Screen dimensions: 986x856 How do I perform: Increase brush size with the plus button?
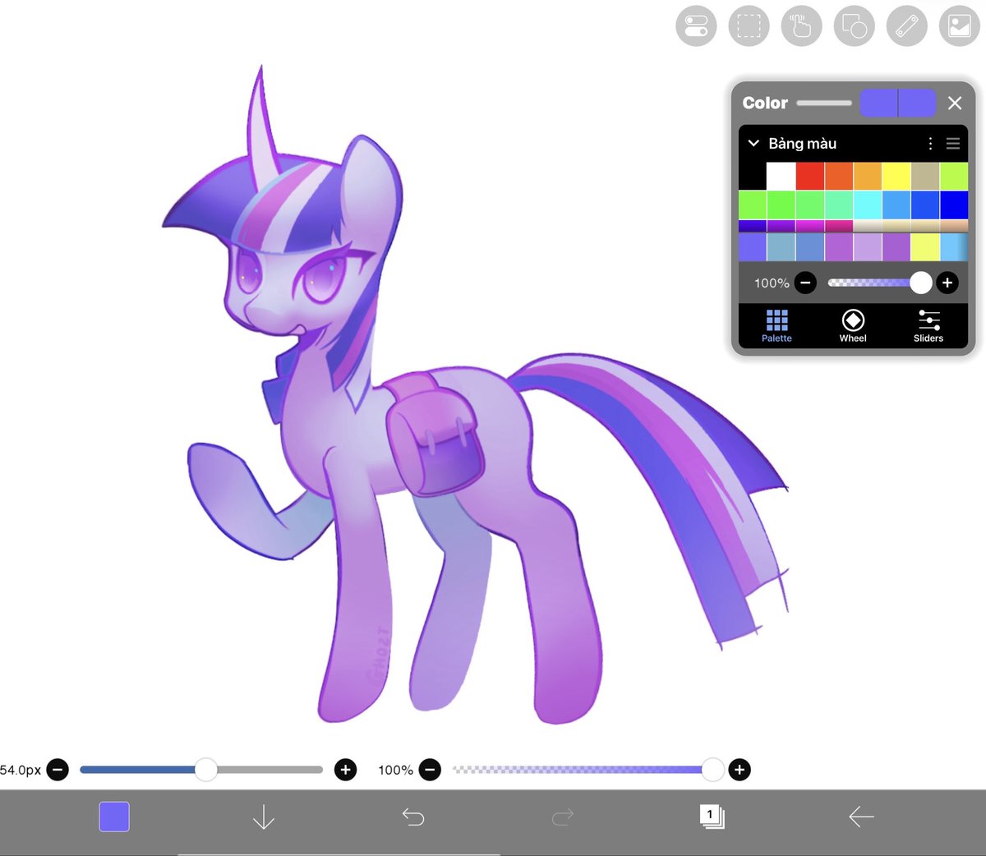pos(346,770)
